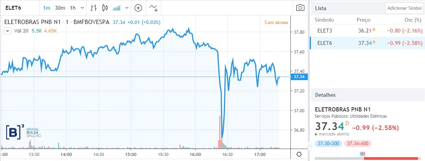Switch to the 1h timeframe
Screen dimensions: 425x161
coord(73,8)
